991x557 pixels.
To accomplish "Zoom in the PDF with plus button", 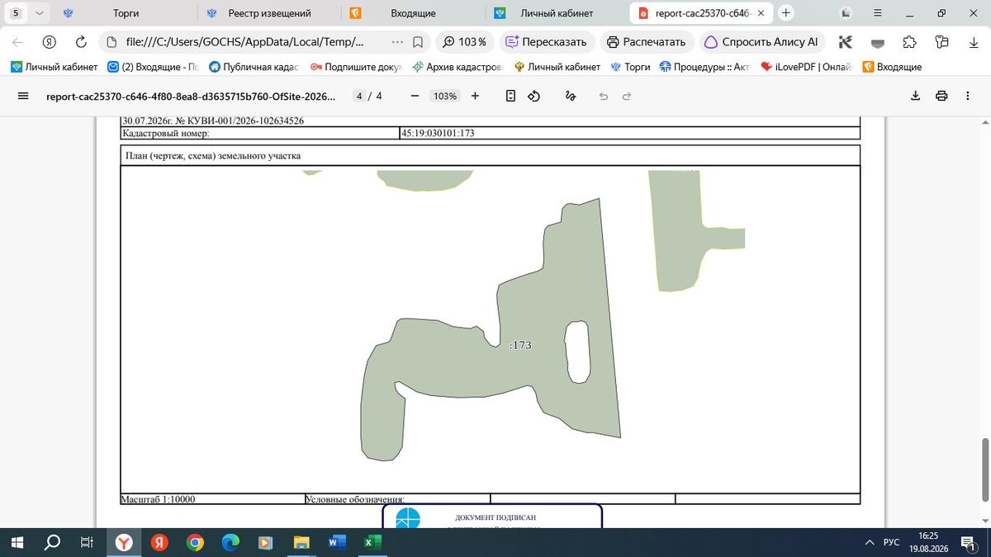I will (475, 96).
